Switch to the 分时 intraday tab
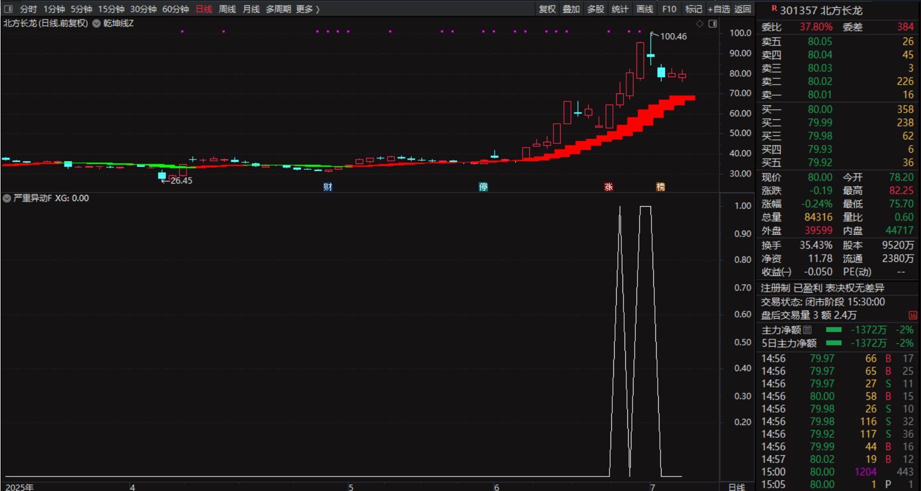921x491 pixels. 28,9
